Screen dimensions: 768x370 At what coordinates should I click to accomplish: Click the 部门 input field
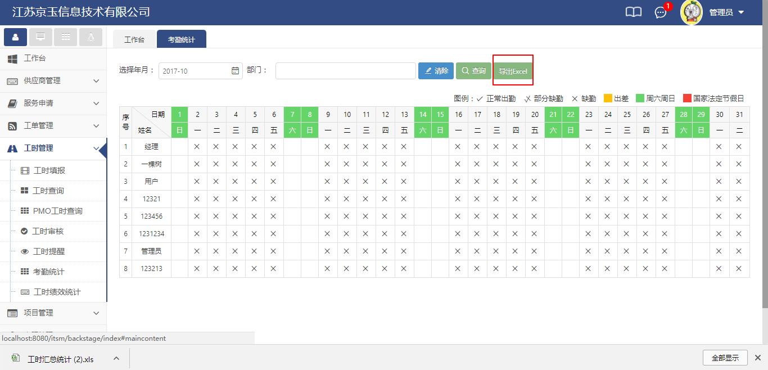tap(345, 71)
